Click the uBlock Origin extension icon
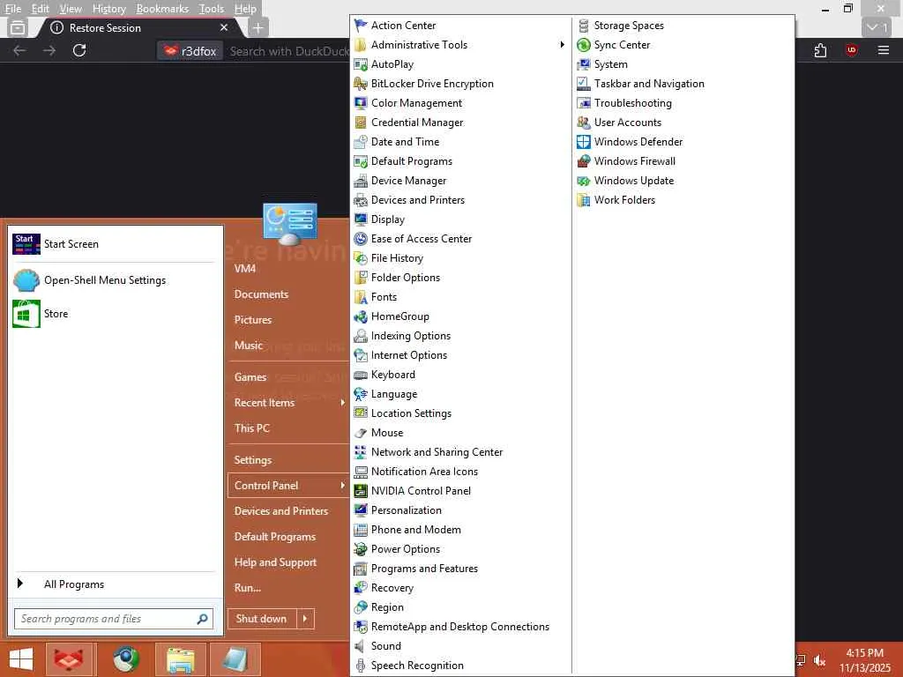 (x=851, y=50)
